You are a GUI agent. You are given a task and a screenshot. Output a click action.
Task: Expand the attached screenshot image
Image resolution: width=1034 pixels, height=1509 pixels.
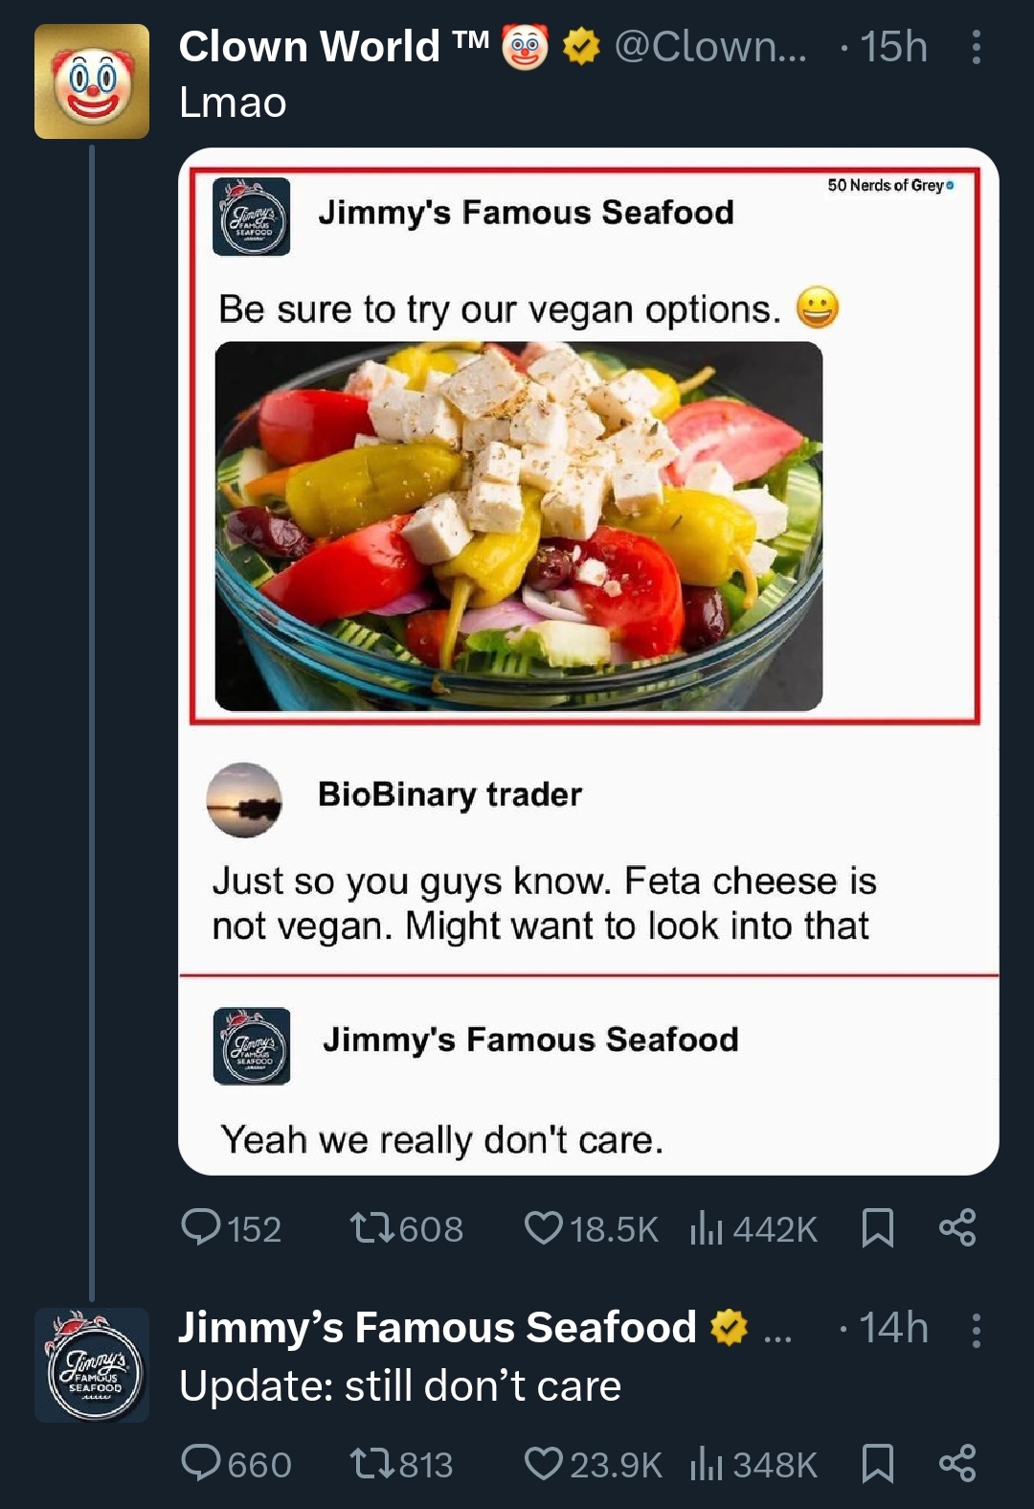[588, 661]
